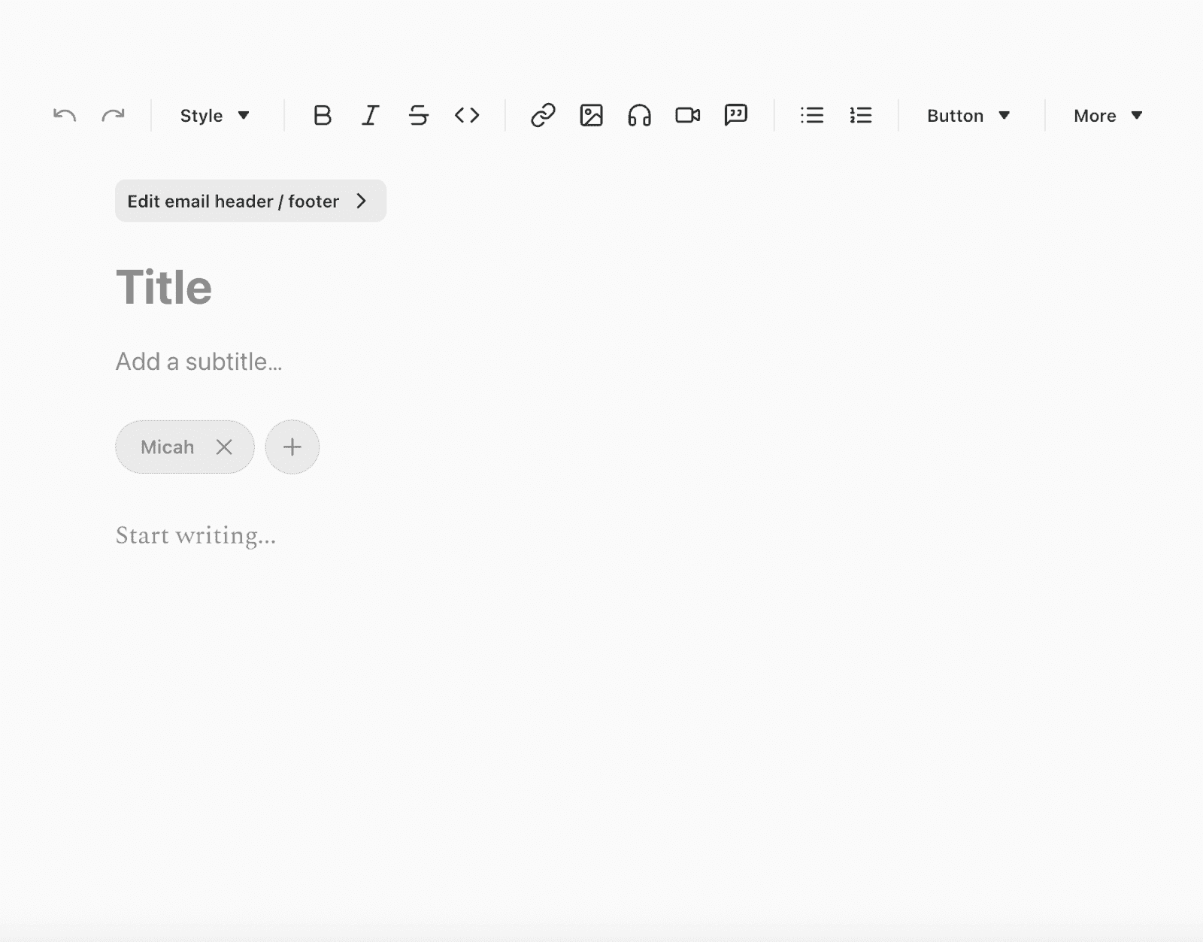This screenshot has height=942, width=1203.
Task: Open the Style dropdown
Action: click(x=215, y=116)
